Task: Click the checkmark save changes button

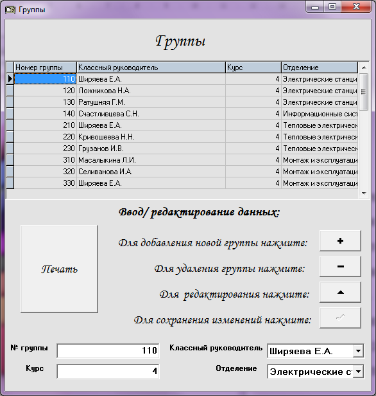Action: pos(340,318)
